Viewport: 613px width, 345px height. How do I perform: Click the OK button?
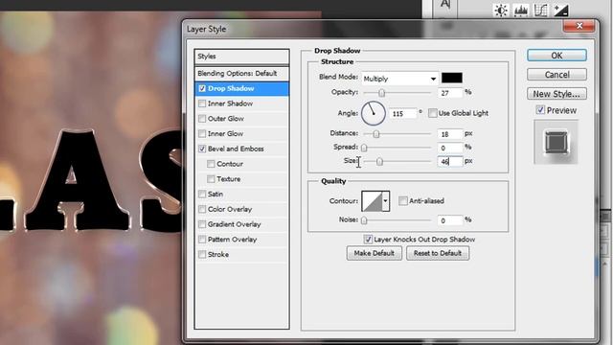pyautogui.click(x=556, y=56)
